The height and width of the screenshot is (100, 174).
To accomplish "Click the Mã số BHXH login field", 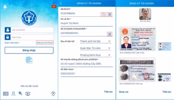I will (32, 30).
